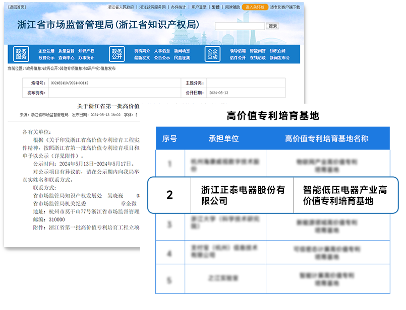Click the 发布机构 label cell
Viewport: 406px width, 310px height.
pos(35,93)
